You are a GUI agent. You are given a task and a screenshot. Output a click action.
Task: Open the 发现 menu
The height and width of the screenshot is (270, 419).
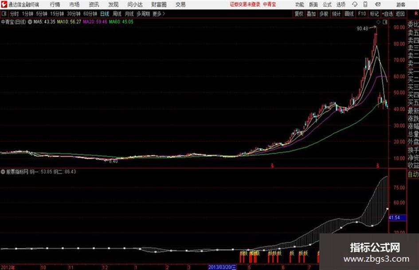[x=114, y=4]
